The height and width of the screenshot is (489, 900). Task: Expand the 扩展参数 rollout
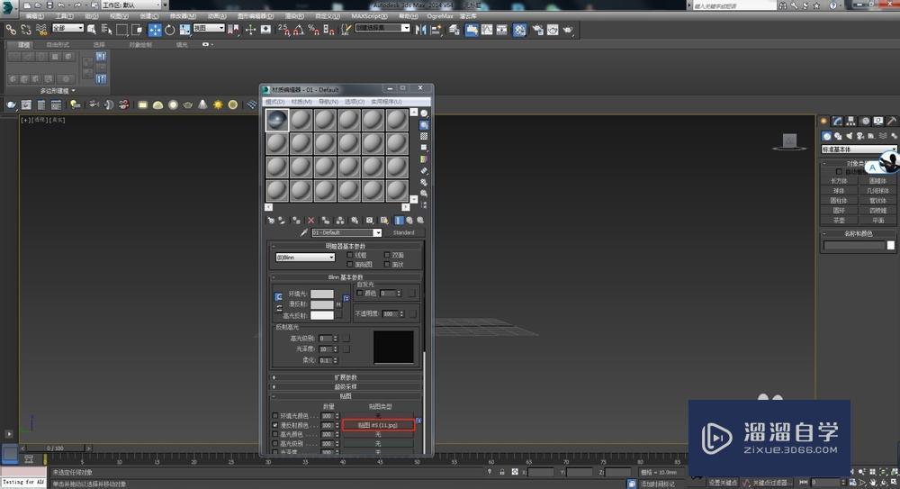coord(346,376)
